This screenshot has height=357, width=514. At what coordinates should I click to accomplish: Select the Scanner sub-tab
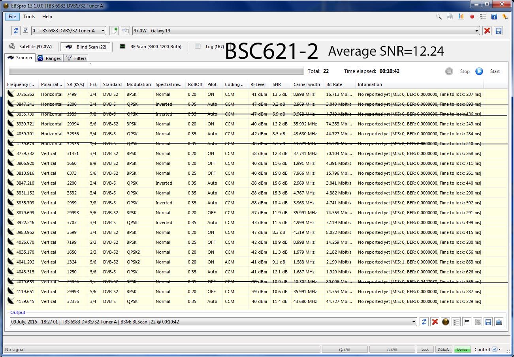(20, 58)
